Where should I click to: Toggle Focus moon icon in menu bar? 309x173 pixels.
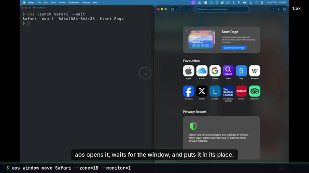pos(251,2)
